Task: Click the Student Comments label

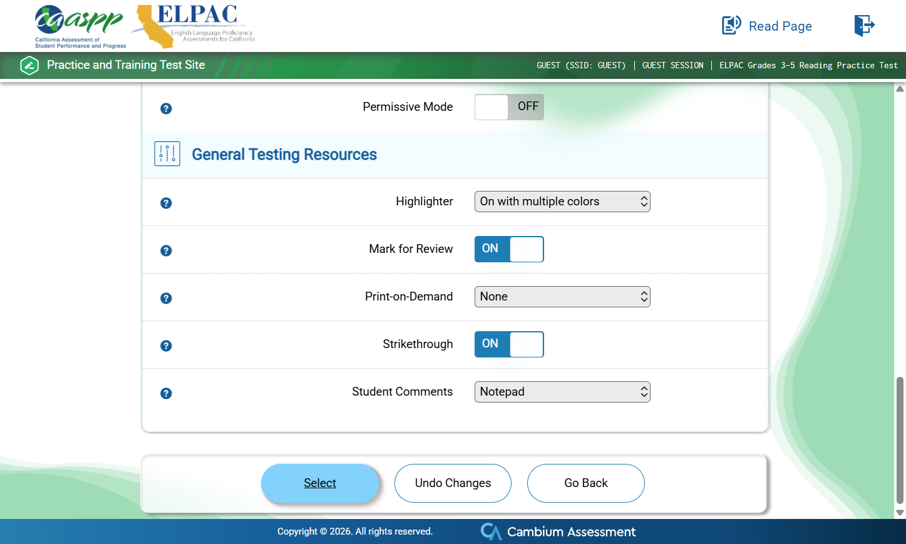Action: pos(403,392)
